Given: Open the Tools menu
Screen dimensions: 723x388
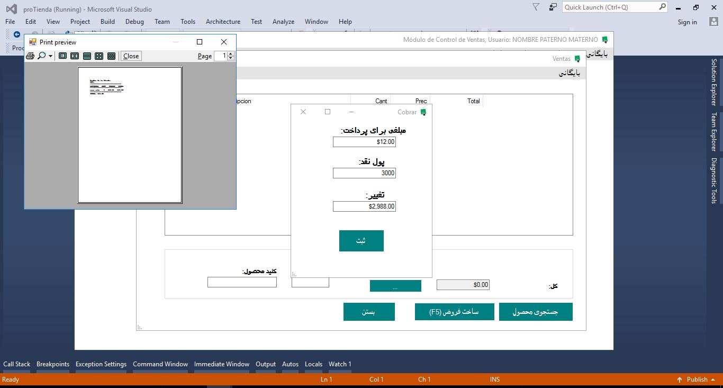Looking at the screenshot, I should click(x=188, y=22).
